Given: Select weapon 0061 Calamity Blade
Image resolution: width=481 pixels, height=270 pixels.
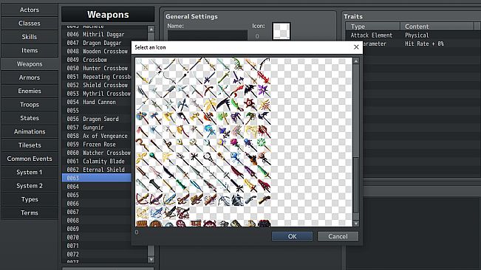Looking at the screenshot, I should (97, 161).
